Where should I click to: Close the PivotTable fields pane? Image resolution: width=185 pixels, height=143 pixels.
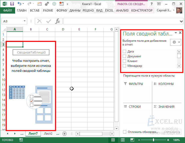point(180,33)
